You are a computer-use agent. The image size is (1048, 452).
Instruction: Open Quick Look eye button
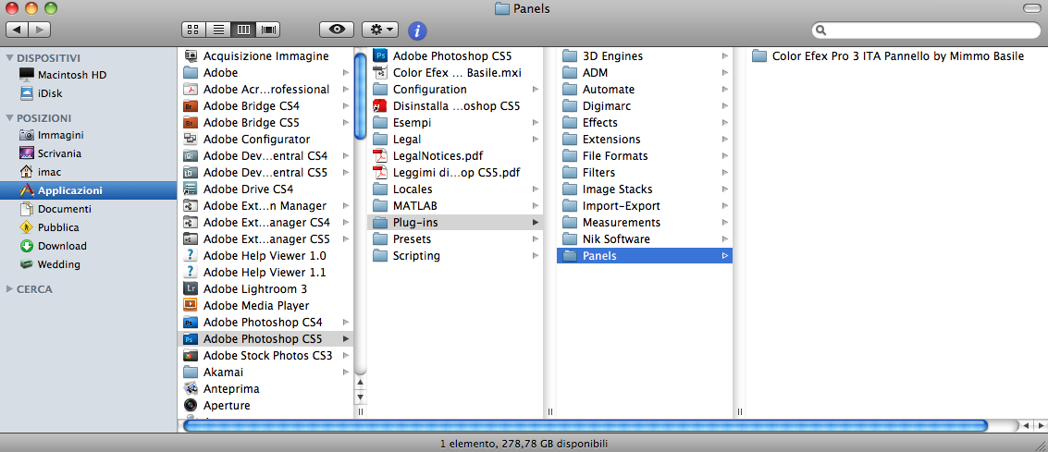337,30
